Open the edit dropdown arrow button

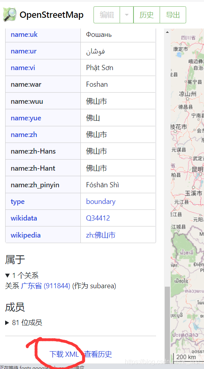[x=127, y=15]
